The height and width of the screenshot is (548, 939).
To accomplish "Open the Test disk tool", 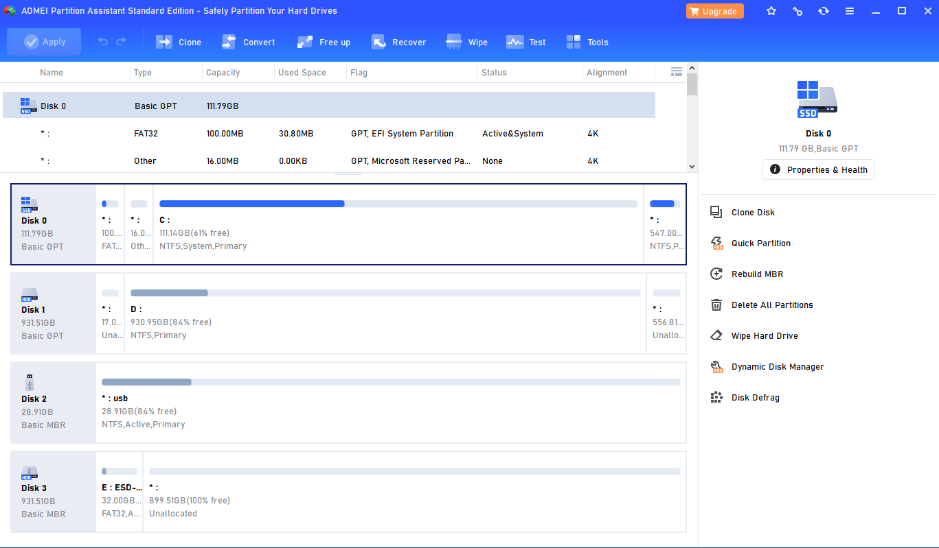I will coord(526,43).
